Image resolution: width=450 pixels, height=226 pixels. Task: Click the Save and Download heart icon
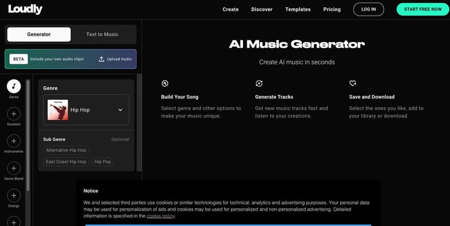[x=353, y=83]
